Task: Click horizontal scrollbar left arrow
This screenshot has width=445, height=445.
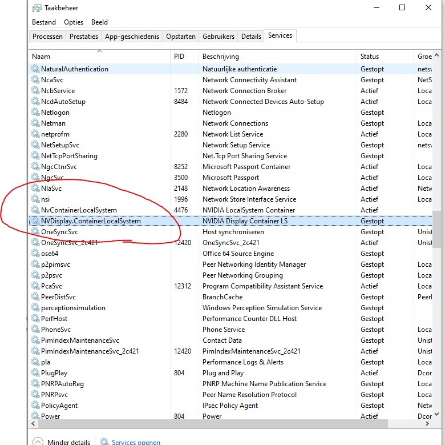Action: pos(34,424)
